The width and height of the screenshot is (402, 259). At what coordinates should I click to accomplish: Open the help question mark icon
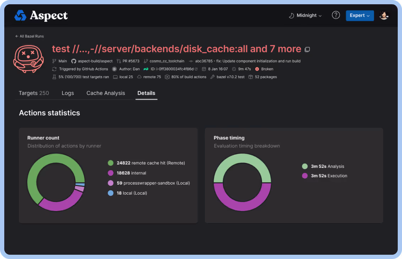tap(336, 15)
